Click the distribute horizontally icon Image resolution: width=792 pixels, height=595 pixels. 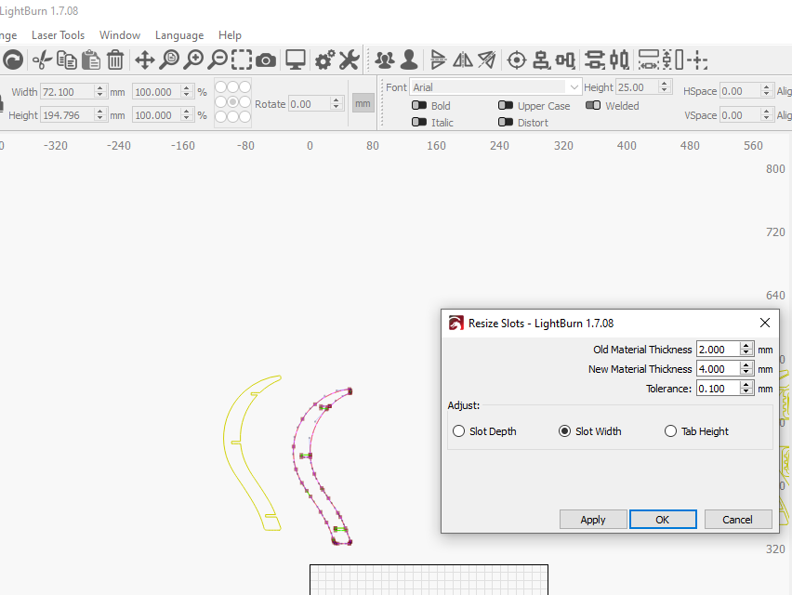tap(619, 60)
